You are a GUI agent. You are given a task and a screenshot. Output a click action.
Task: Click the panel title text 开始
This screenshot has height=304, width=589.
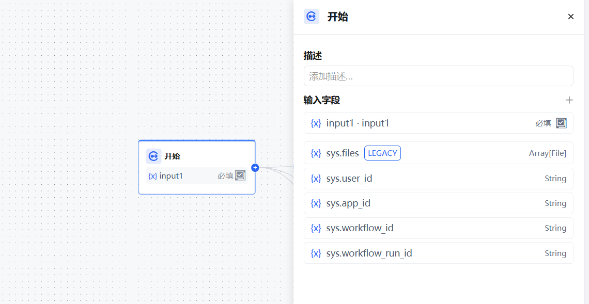click(x=337, y=17)
